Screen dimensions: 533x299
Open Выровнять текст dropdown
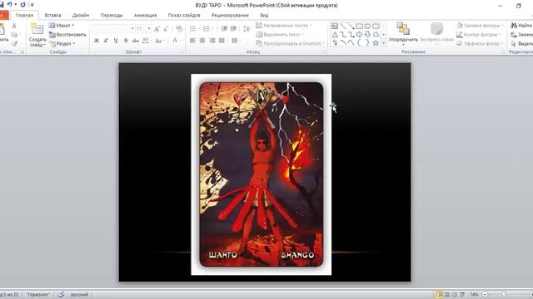pyautogui.click(x=280, y=35)
